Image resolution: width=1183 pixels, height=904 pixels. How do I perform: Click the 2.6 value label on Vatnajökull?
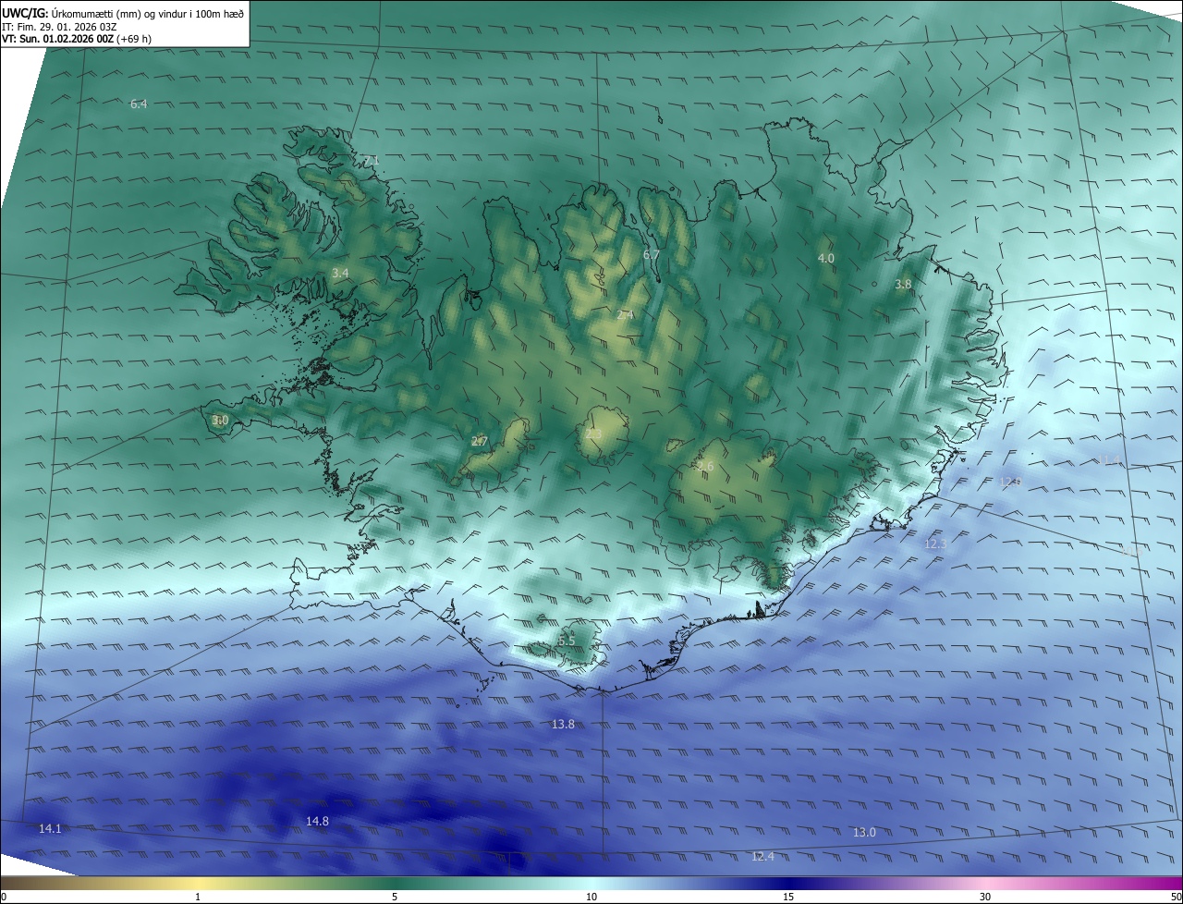(705, 467)
